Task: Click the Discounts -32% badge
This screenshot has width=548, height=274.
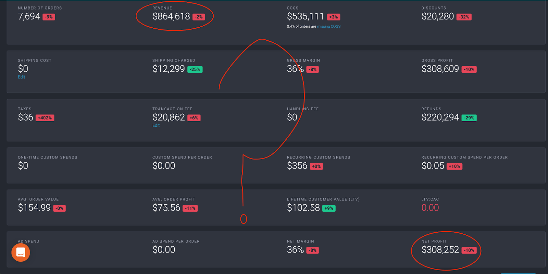Action: point(464,17)
